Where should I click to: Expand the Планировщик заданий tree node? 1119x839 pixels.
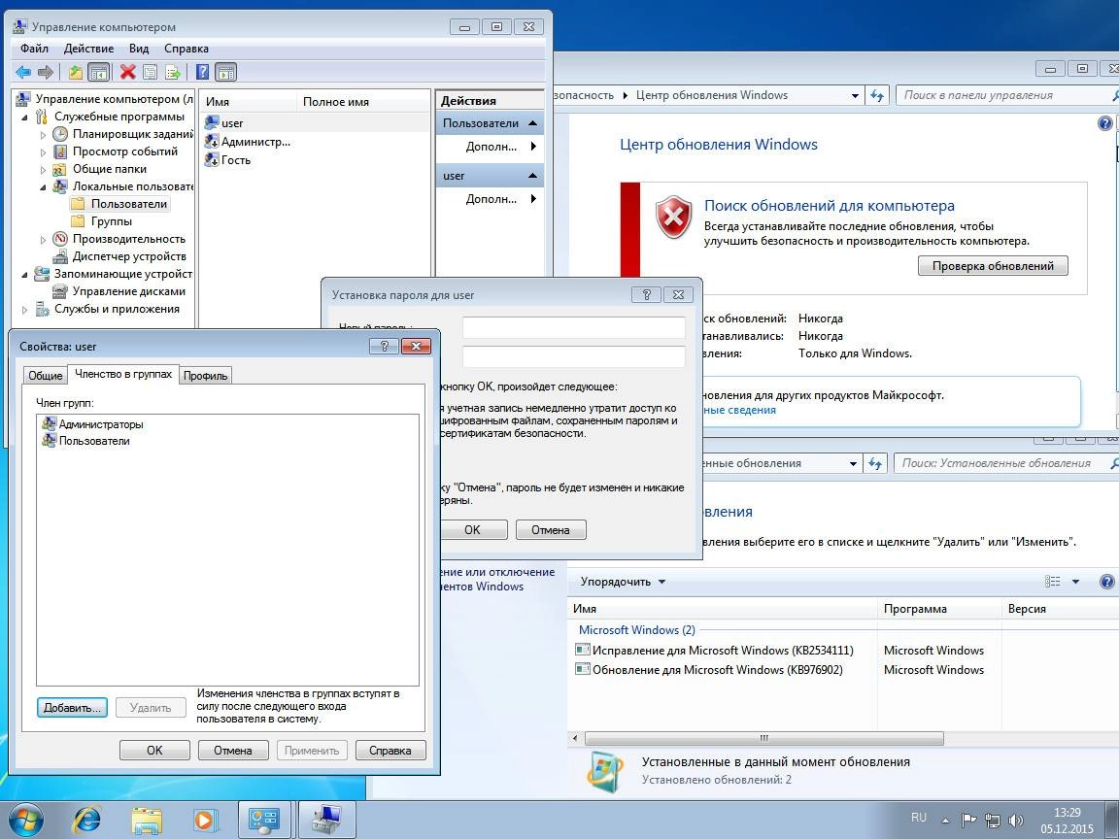[x=43, y=134]
